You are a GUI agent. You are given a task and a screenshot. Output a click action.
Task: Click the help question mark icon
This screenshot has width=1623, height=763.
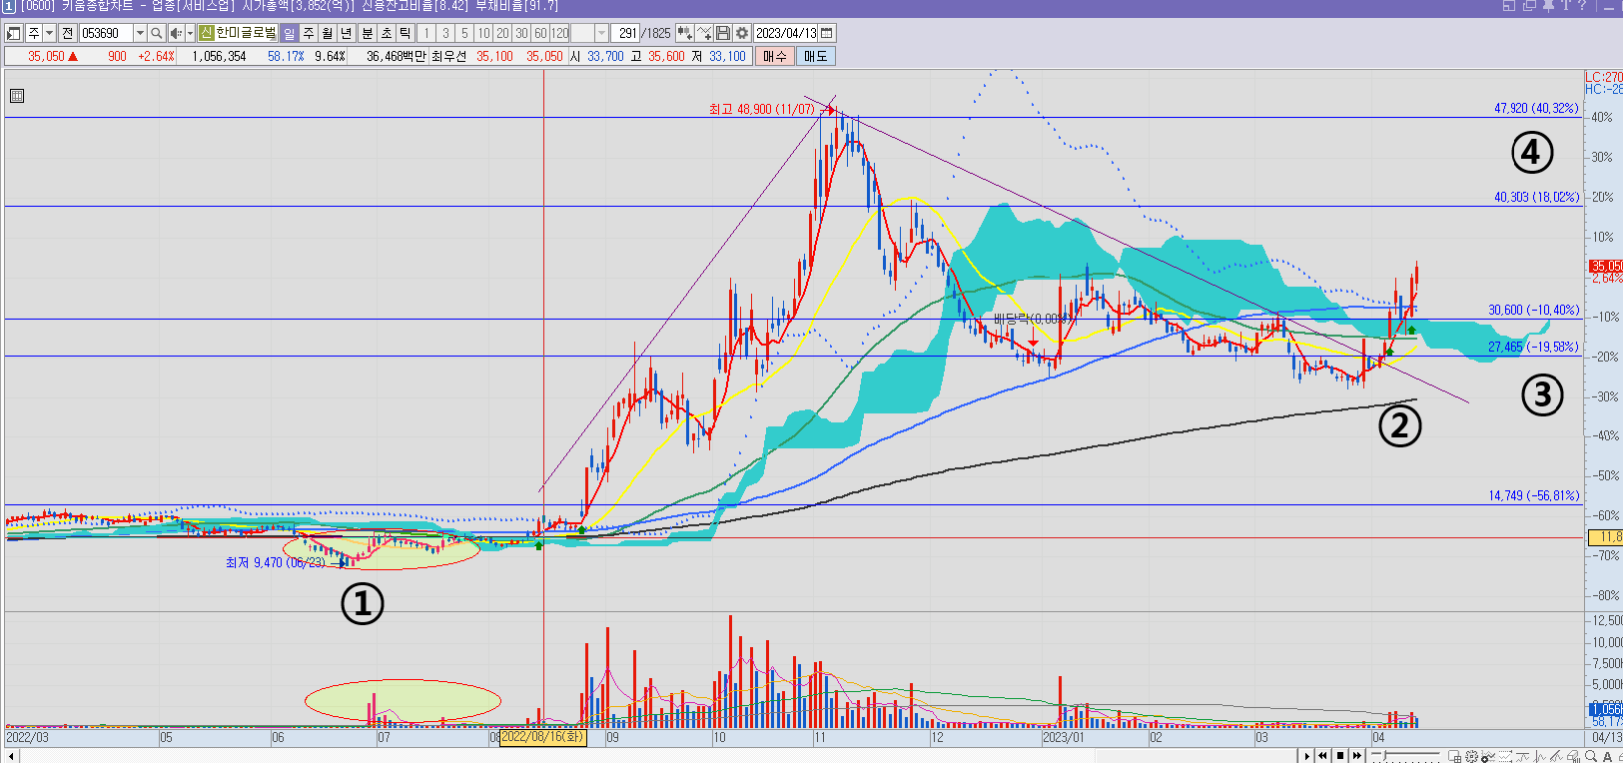tap(1582, 6)
